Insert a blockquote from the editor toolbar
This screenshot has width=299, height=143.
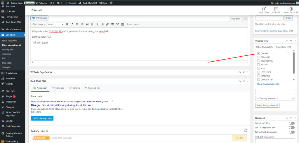[x=87, y=24]
